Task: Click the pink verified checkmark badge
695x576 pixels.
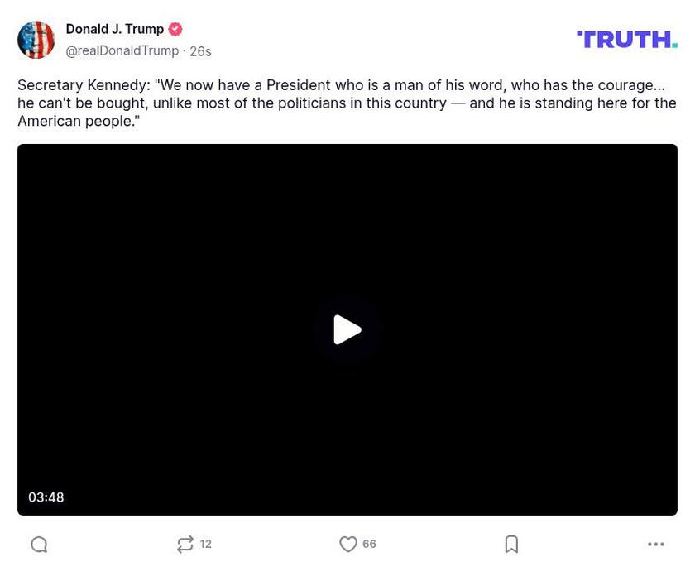Action: [x=175, y=28]
